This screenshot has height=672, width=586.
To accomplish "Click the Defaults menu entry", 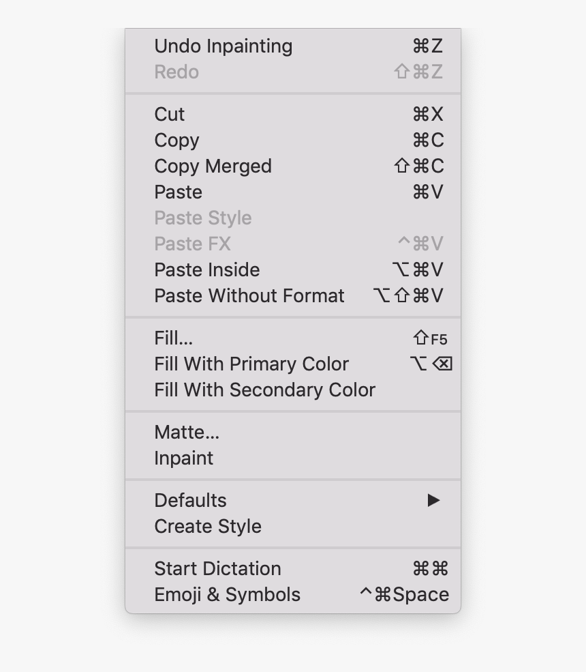I will coord(190,500).
